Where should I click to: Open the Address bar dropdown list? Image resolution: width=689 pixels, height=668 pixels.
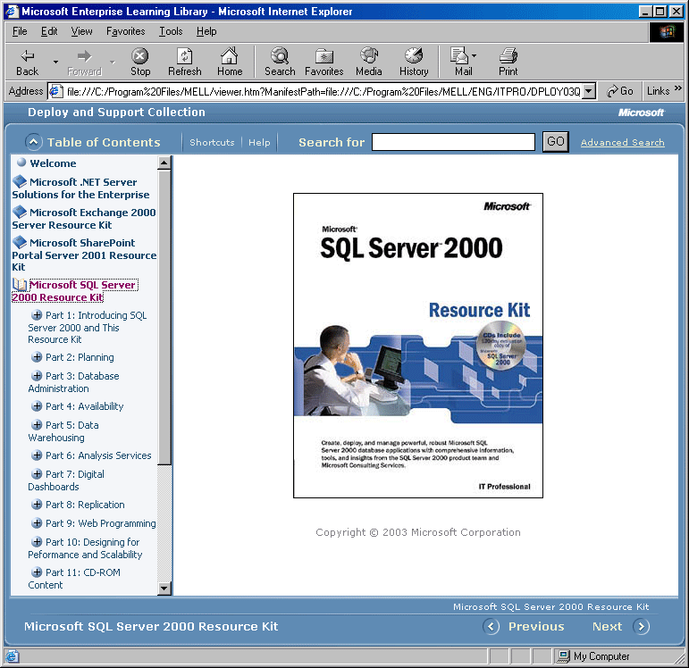(x=589, y=91)
